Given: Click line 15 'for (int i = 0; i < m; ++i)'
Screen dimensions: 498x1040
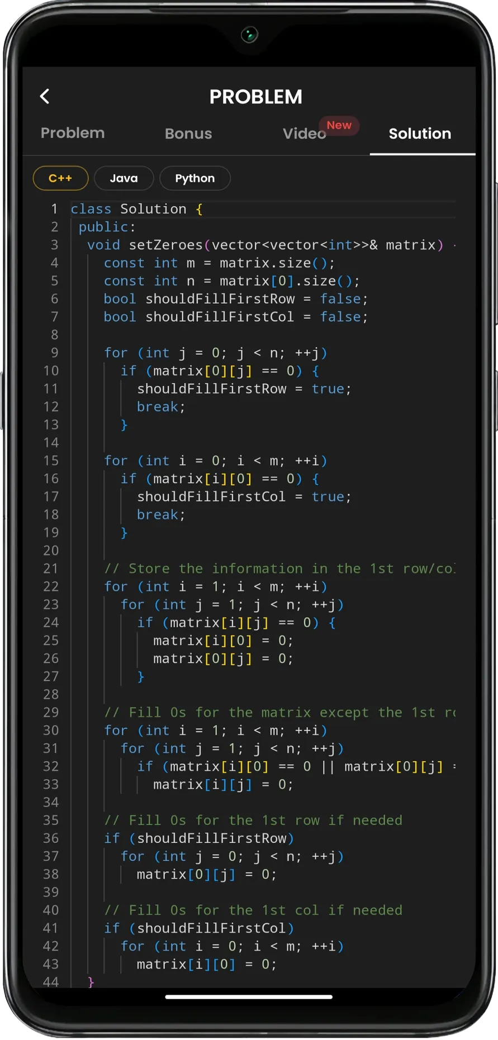Looking at the screenshot, I should pos(215,460).
